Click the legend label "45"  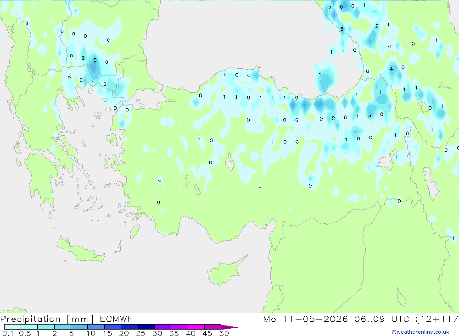207,333
